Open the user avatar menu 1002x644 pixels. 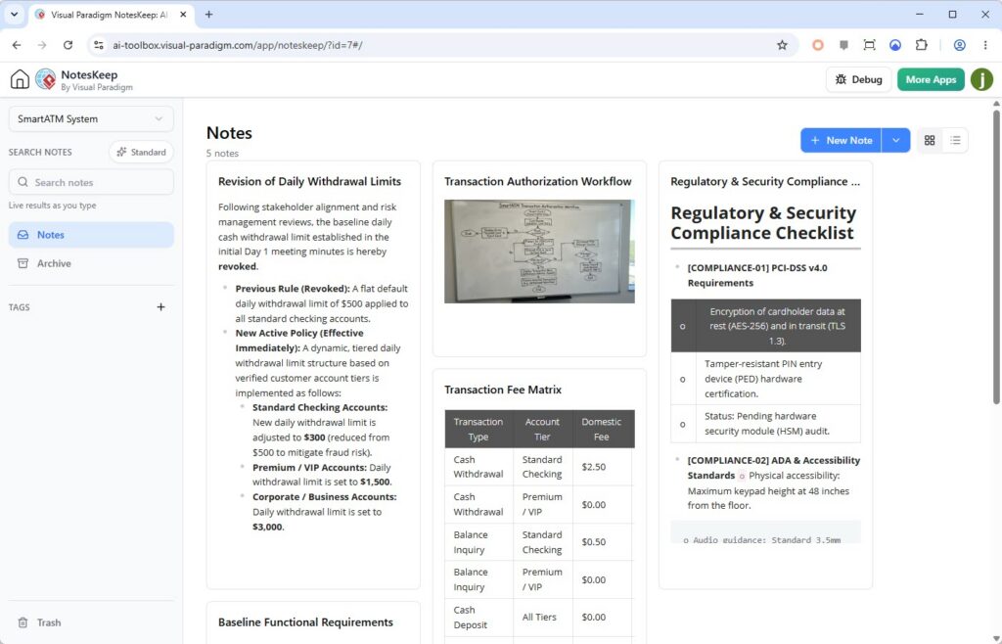pyautogui.click(x=981, y=79)
